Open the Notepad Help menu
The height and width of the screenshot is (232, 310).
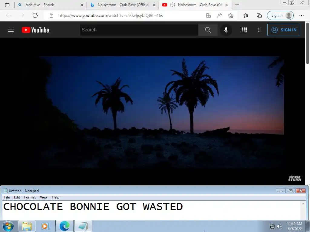56,197
